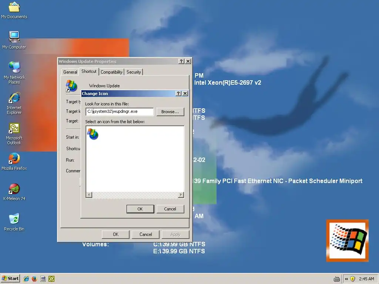Click the left arrow of the icon list scrollbar

[x=89, y=195]
